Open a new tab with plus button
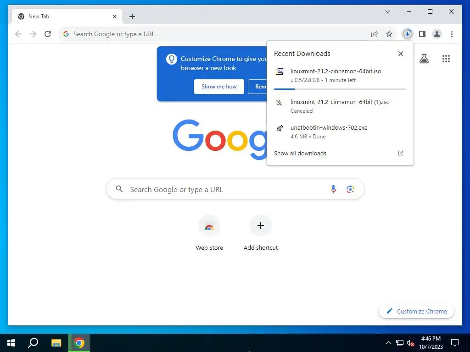 132,16
